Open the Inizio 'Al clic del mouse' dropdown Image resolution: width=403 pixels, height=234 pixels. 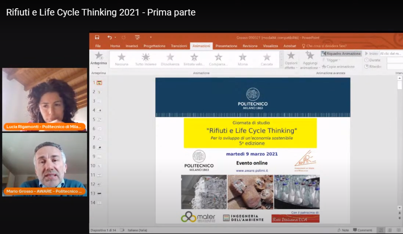pyautogui.click(x=391, y=53)
